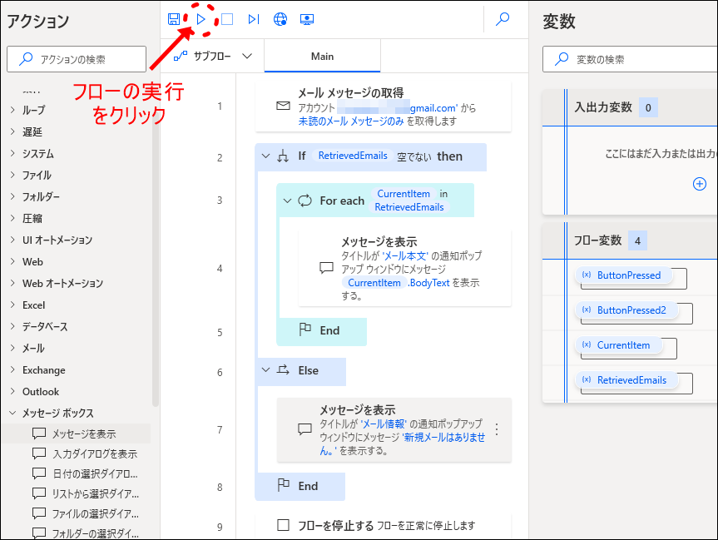Stop the flow with the square icon
The width and height of the screenshot is (718, 540).
coord(227,19)
